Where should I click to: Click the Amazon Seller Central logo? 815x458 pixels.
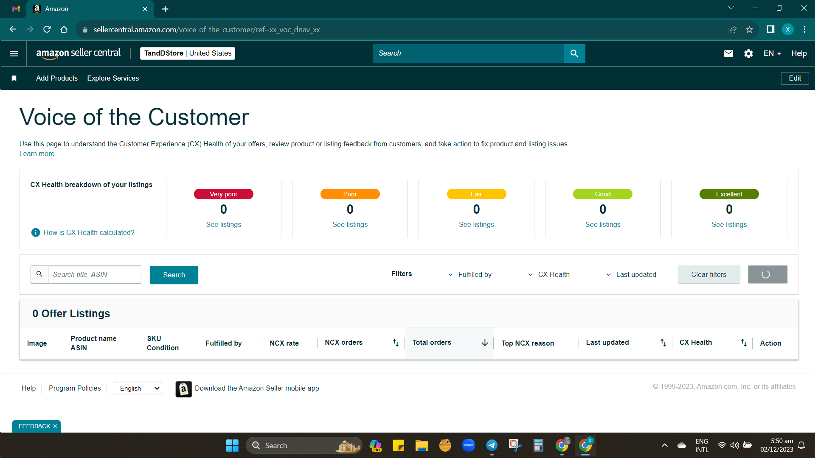coord(78,53)
